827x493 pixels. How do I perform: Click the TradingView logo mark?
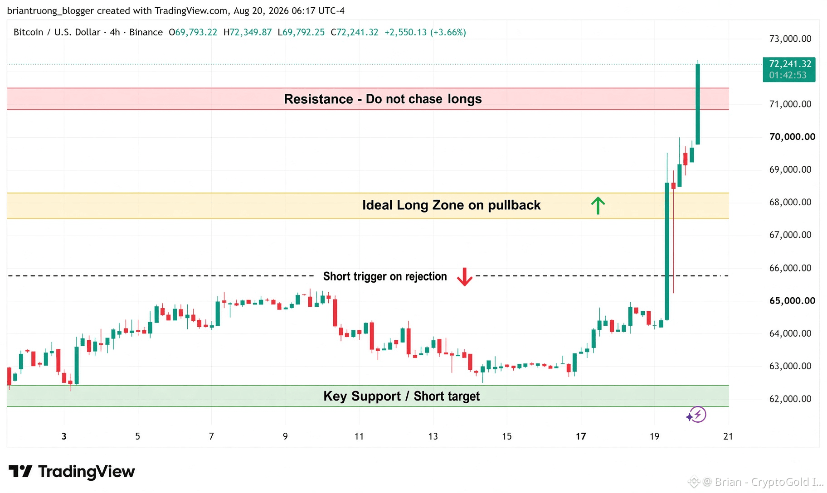[x=20, y=471]
